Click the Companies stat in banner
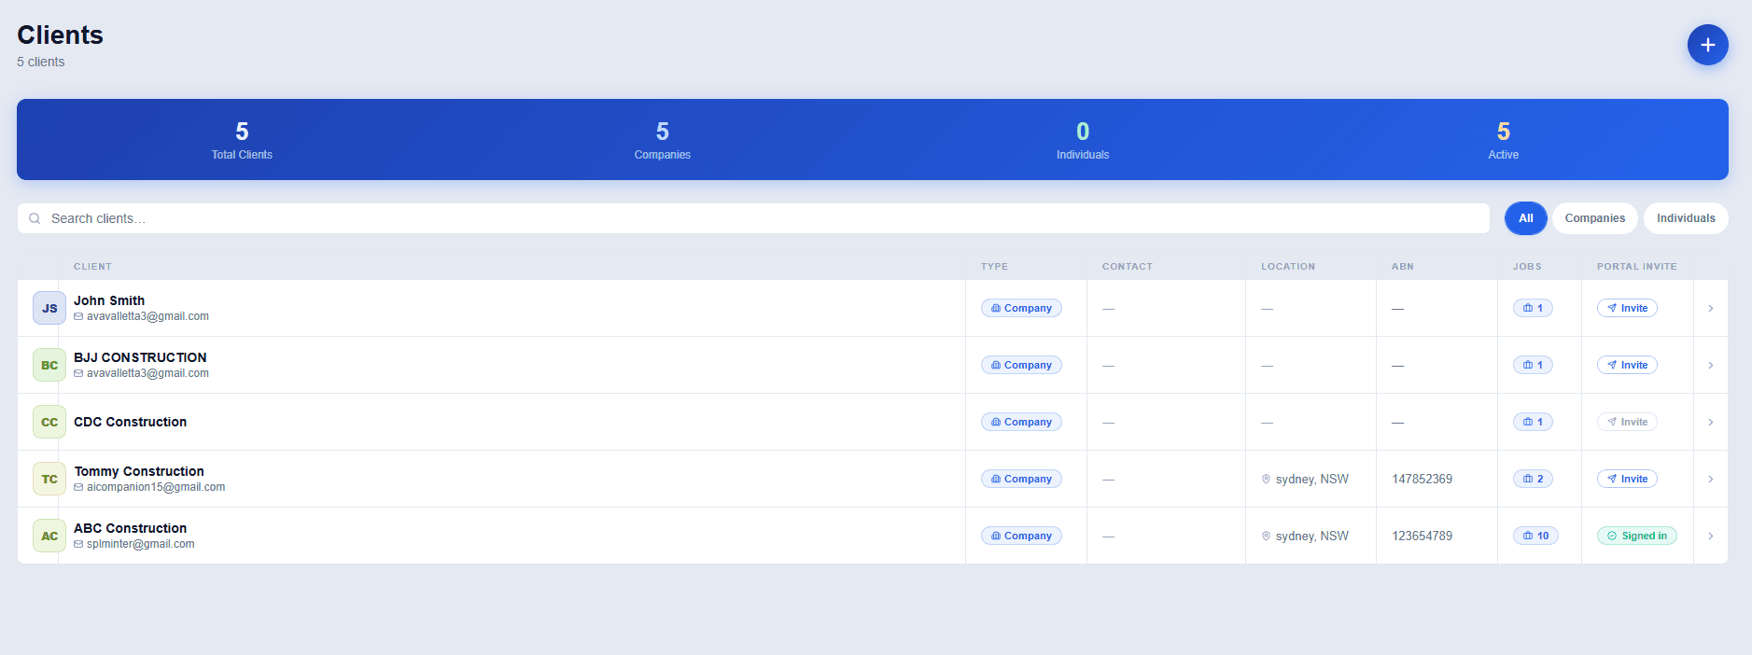Image resolution: width=1752 pixels, height=655 pixels. coord(663,140)
